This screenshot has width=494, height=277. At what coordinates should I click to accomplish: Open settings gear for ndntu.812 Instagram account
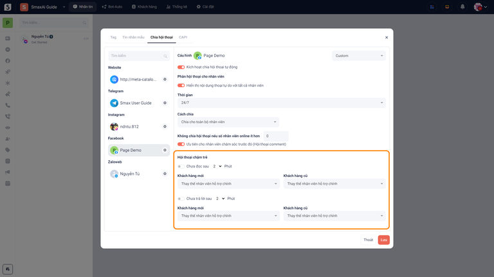coord(165,126)
